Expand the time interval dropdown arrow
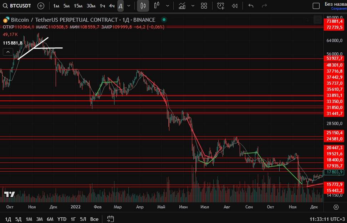Viewport: 347px width, 223px height. [x=129, y=6]
